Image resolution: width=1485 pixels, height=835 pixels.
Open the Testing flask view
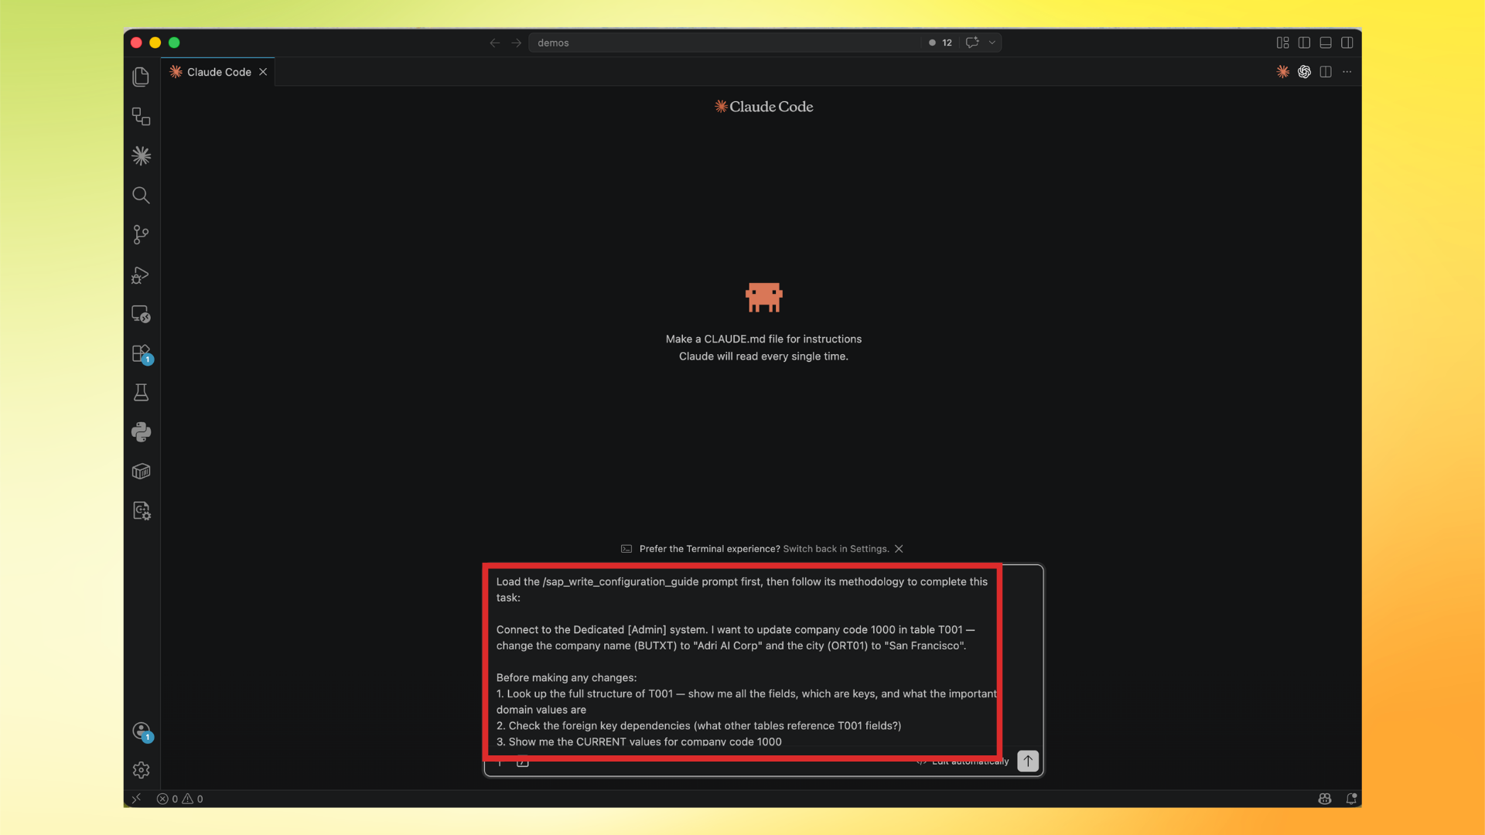(141, 393)
